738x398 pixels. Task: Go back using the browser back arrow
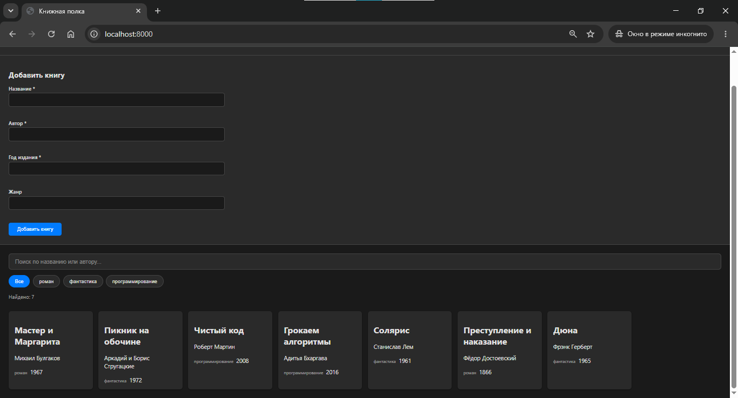click(12, 34)
